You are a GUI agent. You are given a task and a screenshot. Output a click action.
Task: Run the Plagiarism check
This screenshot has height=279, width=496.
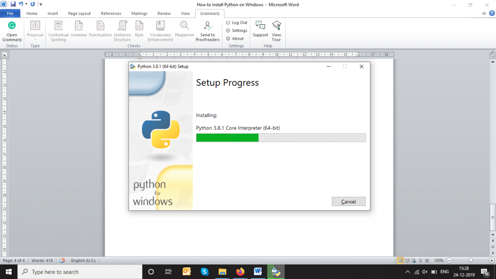pos(185,29)
